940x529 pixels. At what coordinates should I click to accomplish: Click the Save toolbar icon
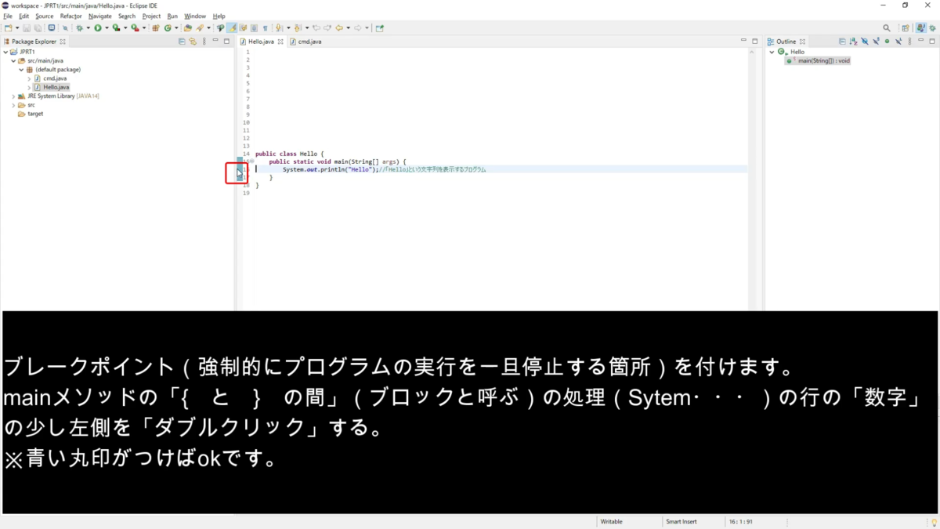26,27
